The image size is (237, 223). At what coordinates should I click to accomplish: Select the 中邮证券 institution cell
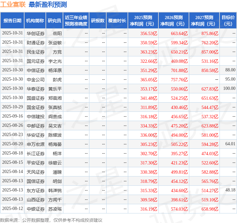click(x=36, y=126)
